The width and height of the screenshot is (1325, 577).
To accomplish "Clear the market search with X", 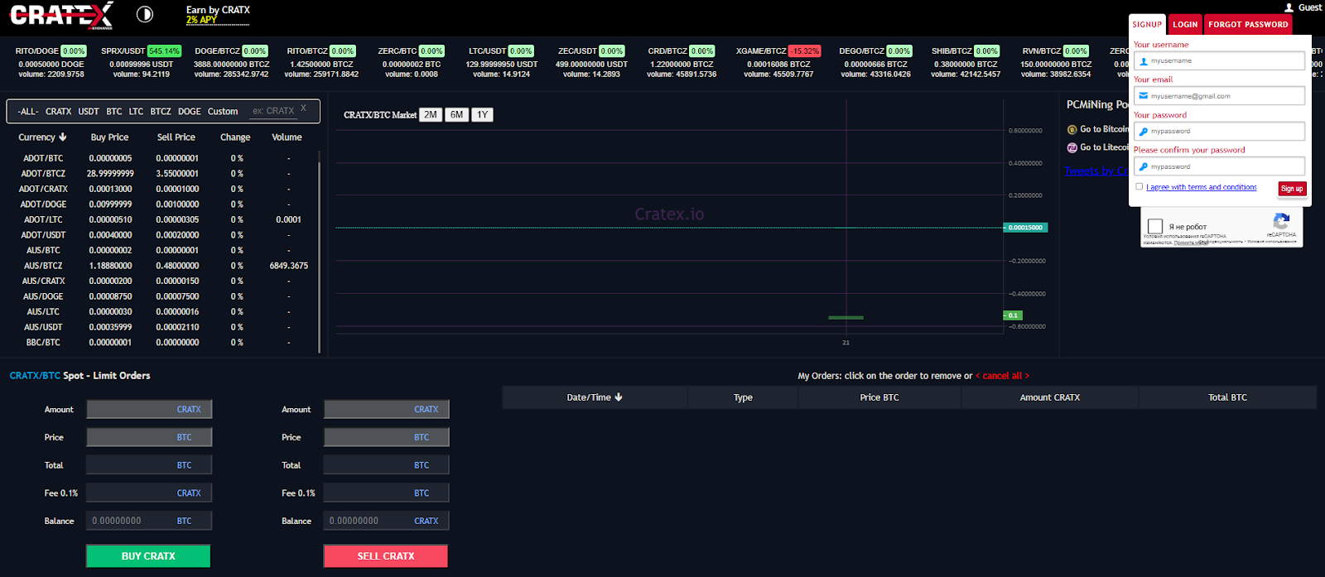I will pyautogui.click(x=303, y=108).
